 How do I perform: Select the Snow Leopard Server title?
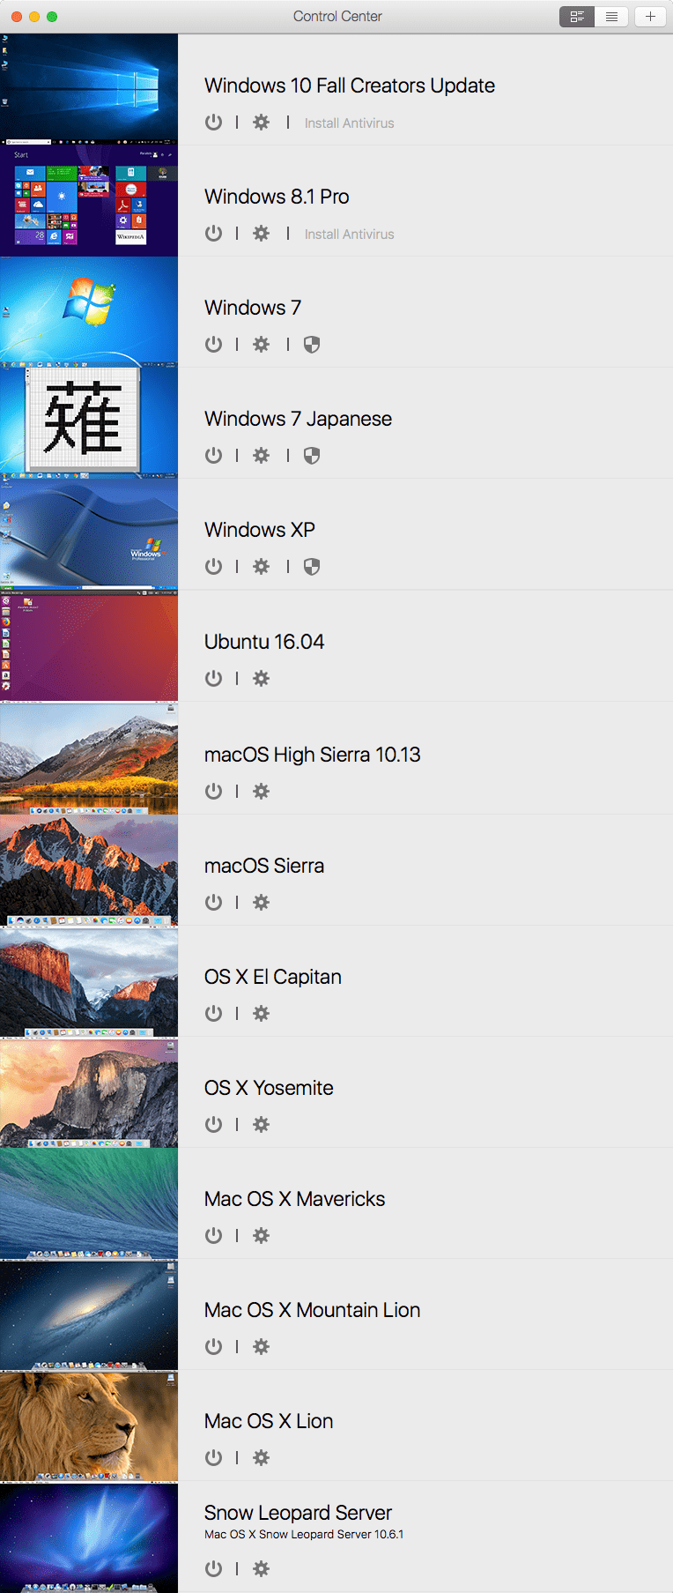[x=298, y=1513]
